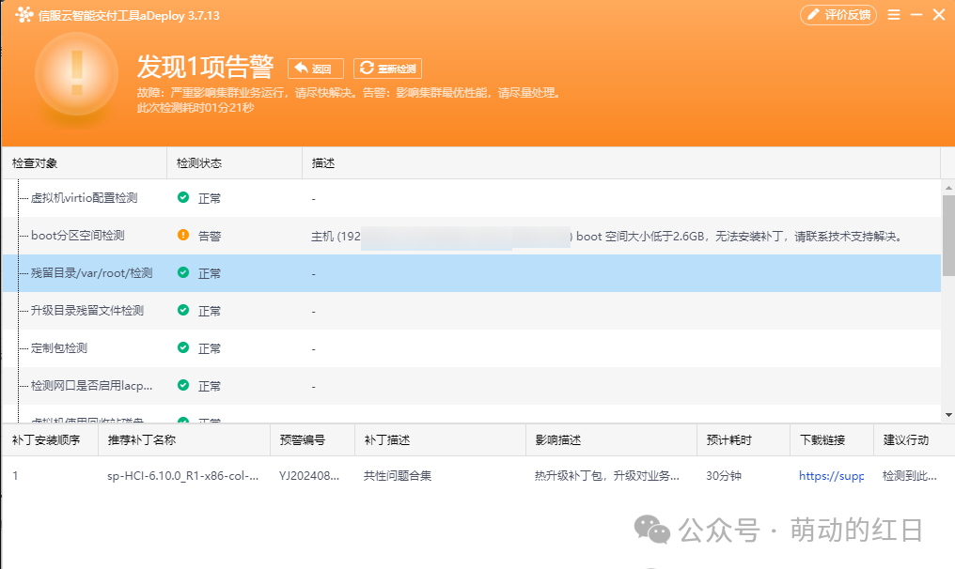The height and width of the screenshot is (569, 955).
Task: Click the aDeploy logo icon in title bar
Action: (x=24, y=15)
